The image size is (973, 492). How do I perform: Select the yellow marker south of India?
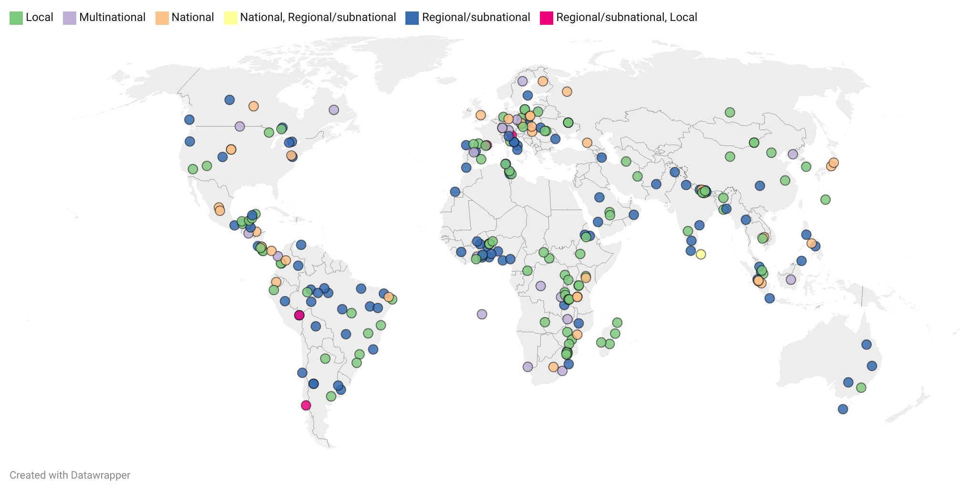[701, 255]
